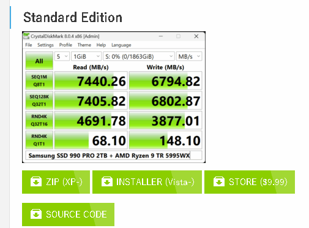Open the File menu in CrystalDiskMark
Screen dimensions: 309x228
[x=29, y=45]
